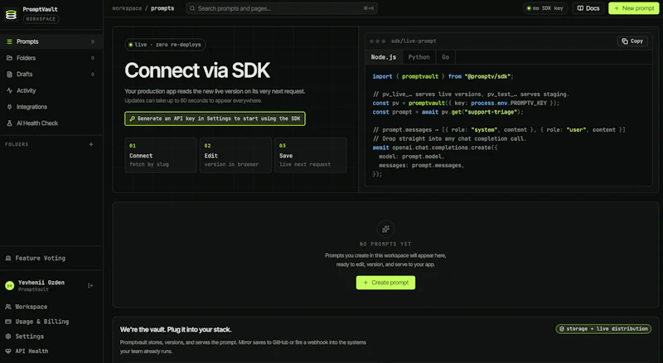
Task: Click the Feature Voting icon
Action: [x=8, y=258]
